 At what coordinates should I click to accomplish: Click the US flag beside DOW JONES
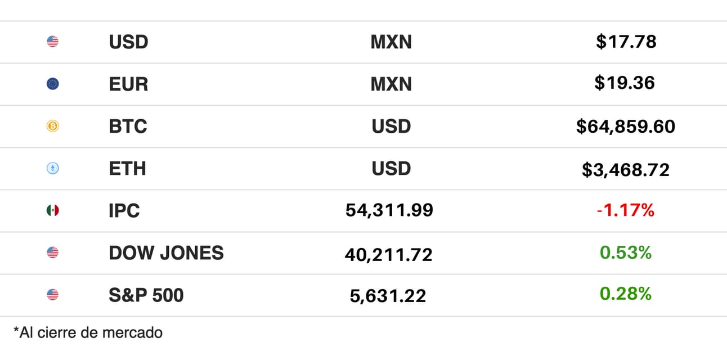tap(52, 253)
